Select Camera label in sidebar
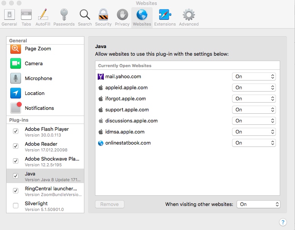295x230 pixels. pos(34,64)
